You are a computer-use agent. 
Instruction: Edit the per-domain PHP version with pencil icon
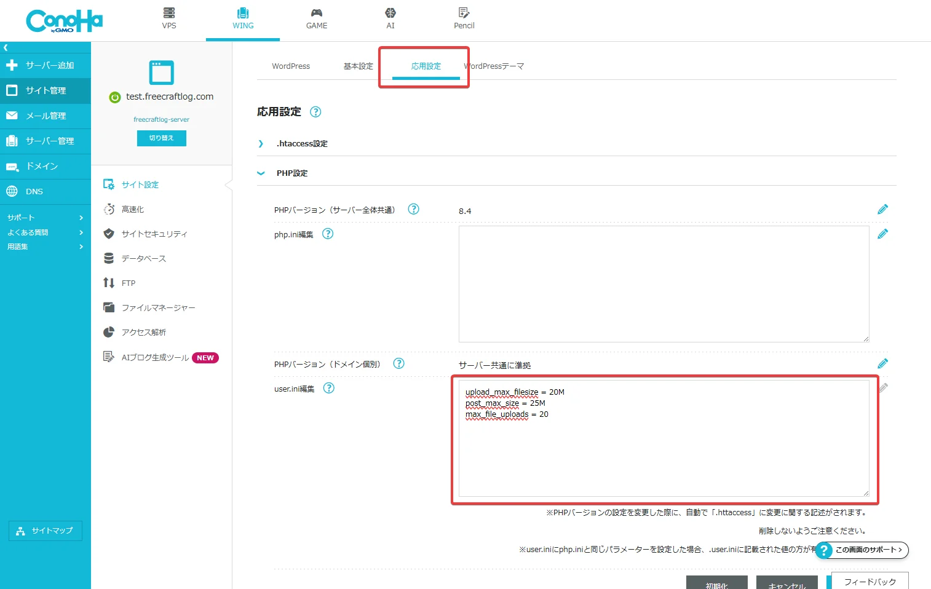click(882, 363)
